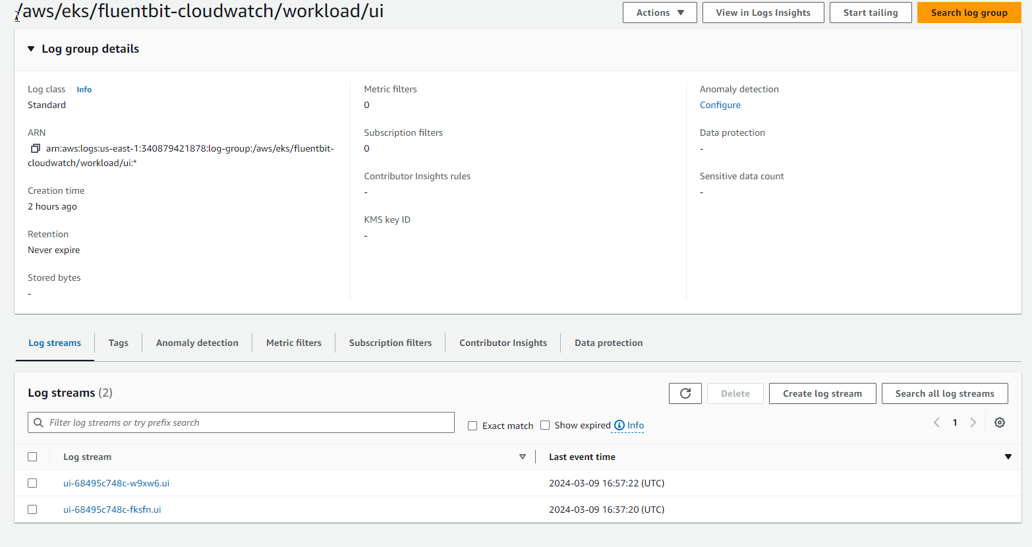
Task: Click the Contributor Insights rules label
Action: tap(417, 176)
